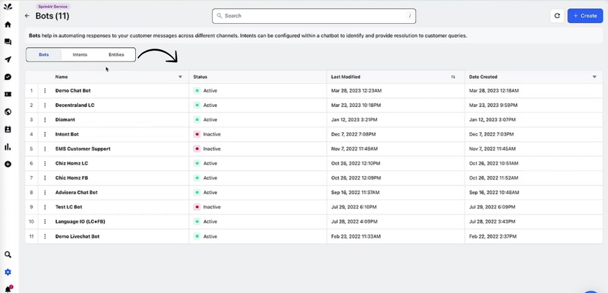
Task: Open the paper plane publishing icon
Action: pyautogui.click(x=8, y=59)
